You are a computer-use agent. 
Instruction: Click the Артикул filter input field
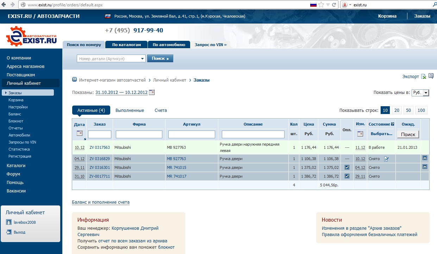click(192, 134)
